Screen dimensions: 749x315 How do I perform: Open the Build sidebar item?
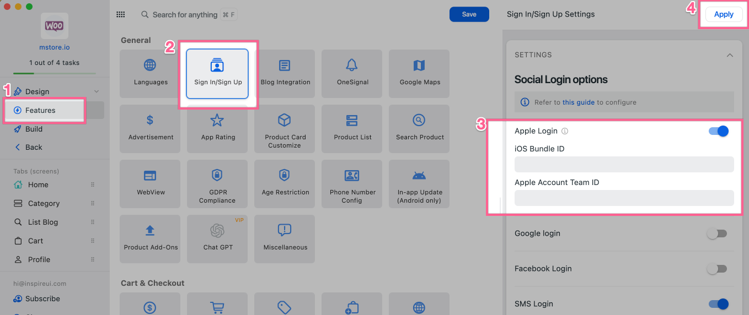pyautogui.click(x=34, y=129)
